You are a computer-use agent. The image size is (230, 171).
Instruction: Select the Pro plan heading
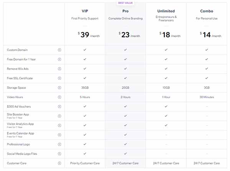125,11
